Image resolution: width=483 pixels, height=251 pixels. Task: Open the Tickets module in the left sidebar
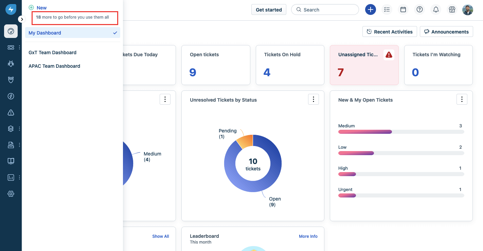11,47
